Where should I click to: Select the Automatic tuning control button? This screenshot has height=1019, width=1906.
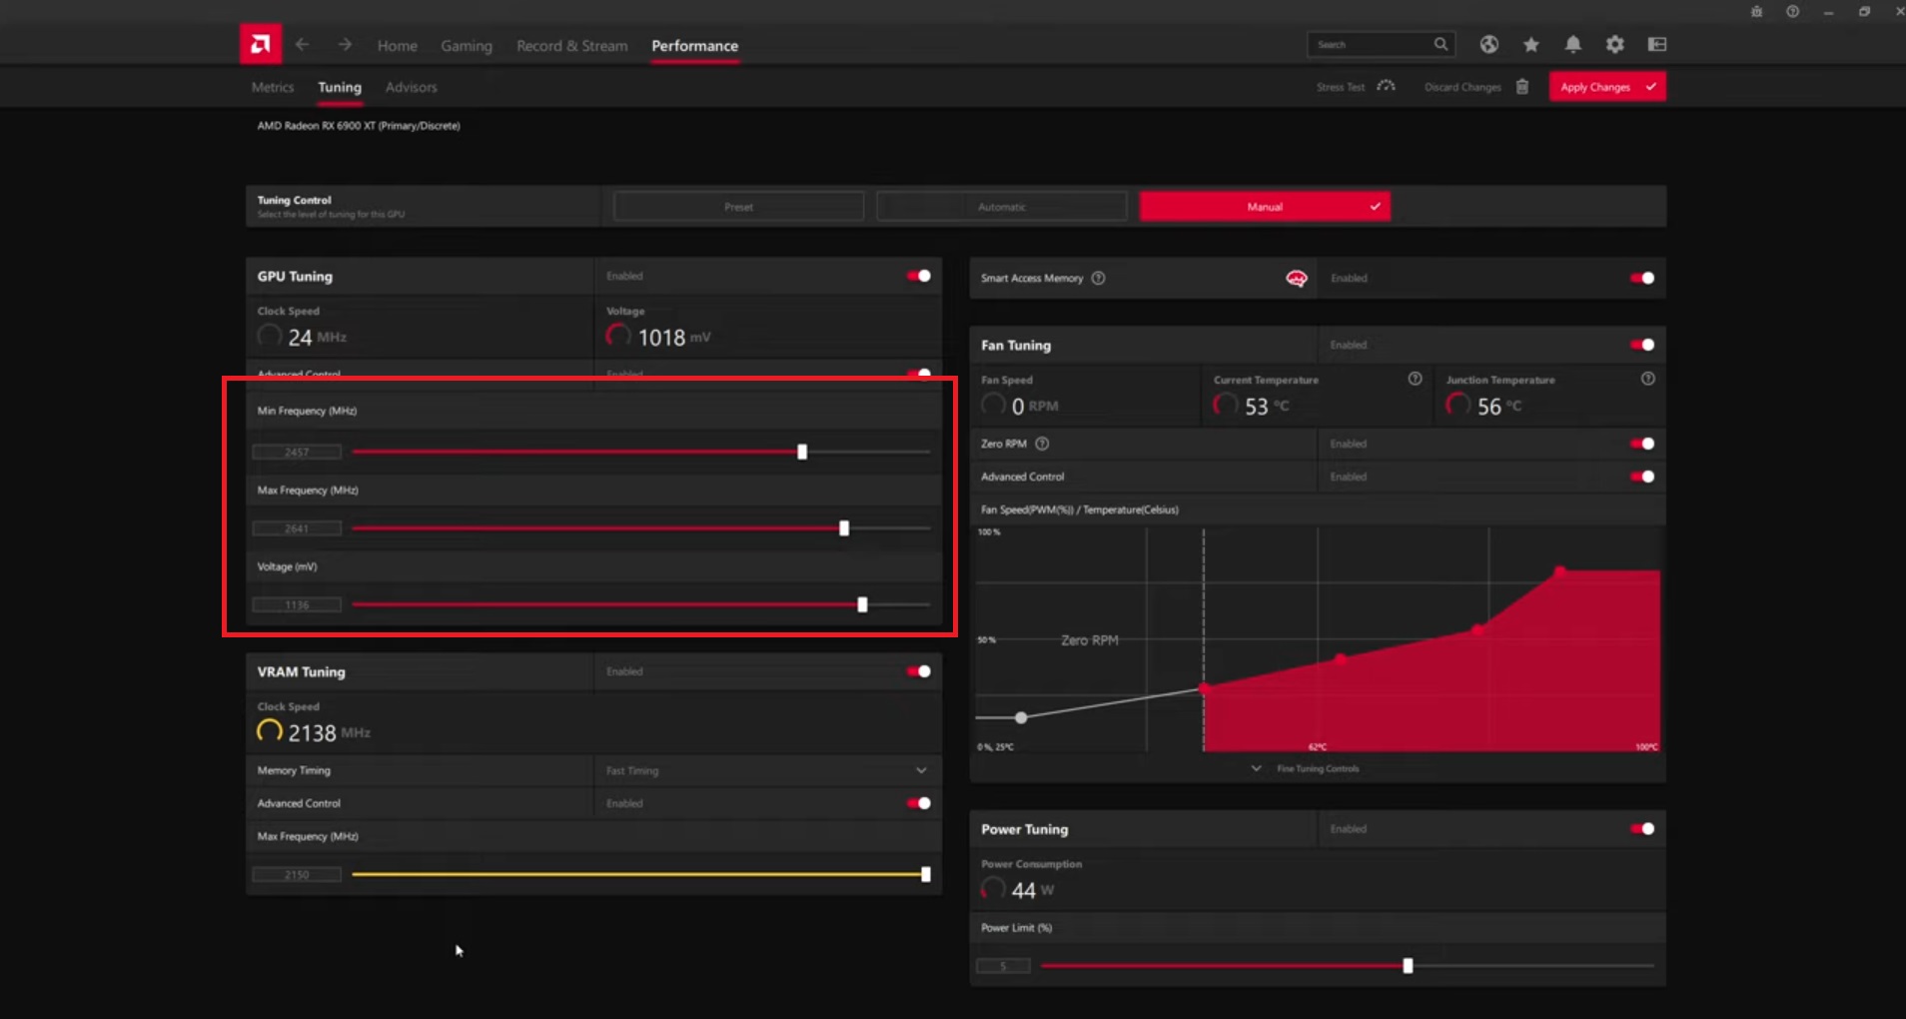(1001, 207)
